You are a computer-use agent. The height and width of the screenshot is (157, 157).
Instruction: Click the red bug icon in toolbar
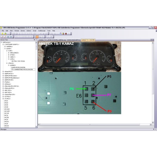click(66, 34)
